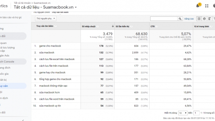Show help for Số nhấp chuột column
This screenshot has width=215, height=121.
click(98, 26)
